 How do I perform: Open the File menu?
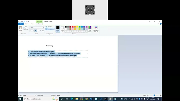pos(21,24)
